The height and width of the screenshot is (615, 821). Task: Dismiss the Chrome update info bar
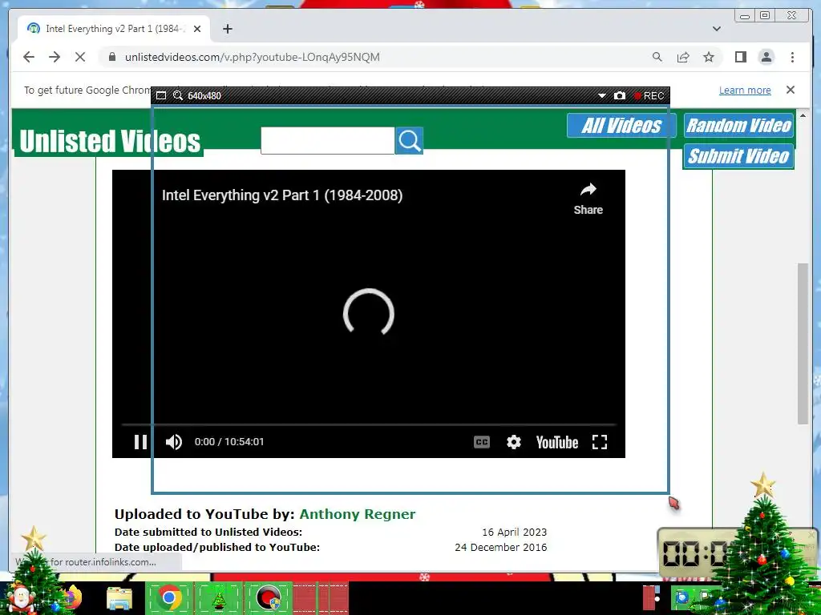[x=790, y=90]
